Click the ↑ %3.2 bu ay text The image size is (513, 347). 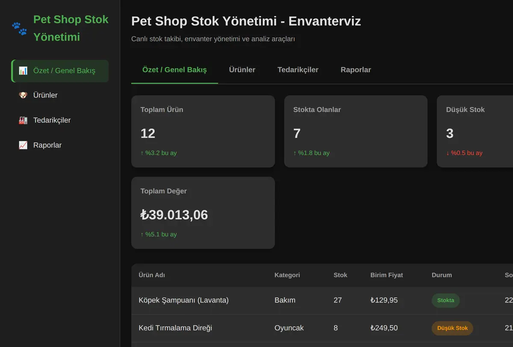tap(159, 153)
